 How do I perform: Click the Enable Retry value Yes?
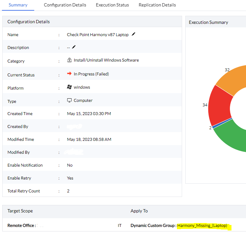(70, 178)
